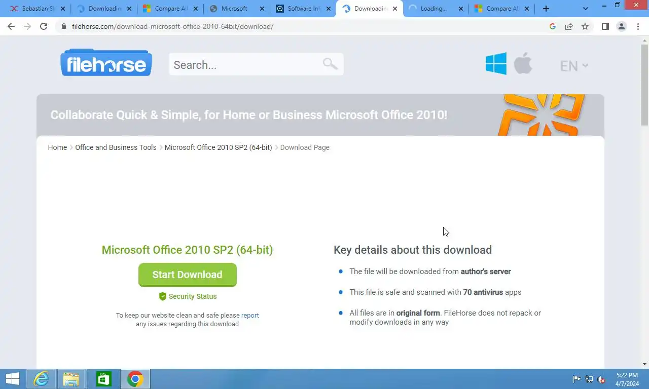Viewport: 649px width, 389px height.
Task: Click the Forward navigation arrow
Action: [x=27, y=26]
